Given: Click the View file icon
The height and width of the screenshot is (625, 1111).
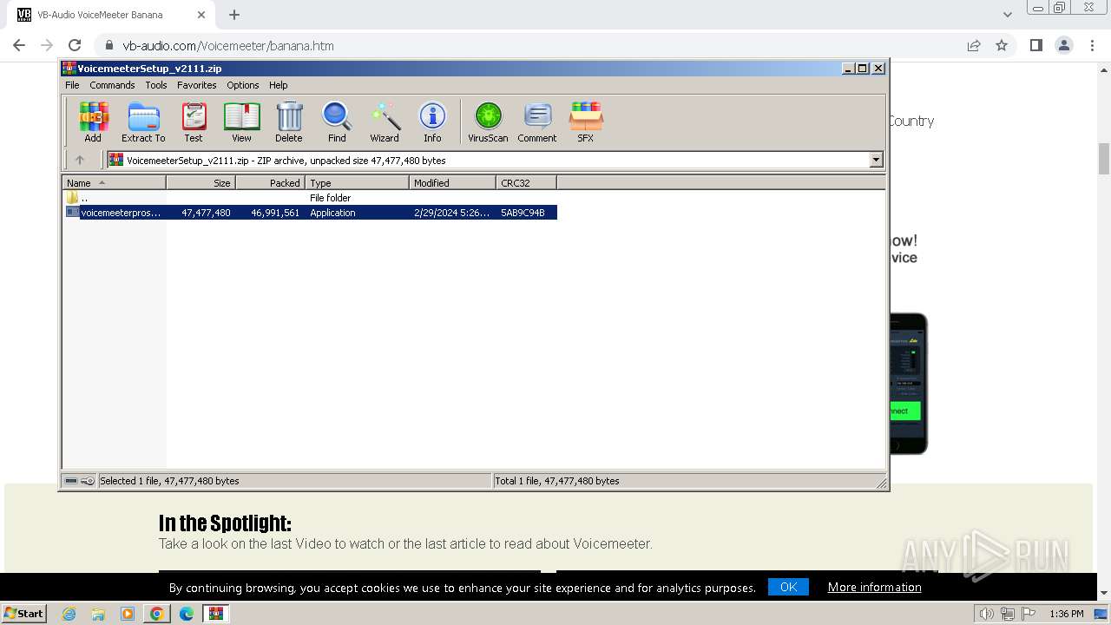Looking at the screenshot, I should click(241, 122).
